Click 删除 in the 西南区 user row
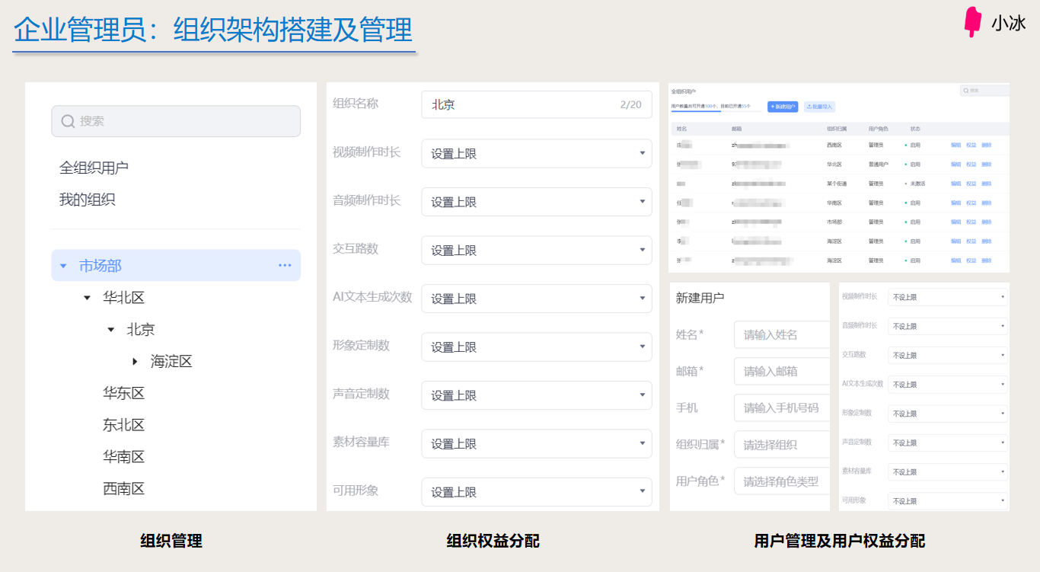Image resolution: width=1040 pixels, height=572 pixels. [986, 145]
